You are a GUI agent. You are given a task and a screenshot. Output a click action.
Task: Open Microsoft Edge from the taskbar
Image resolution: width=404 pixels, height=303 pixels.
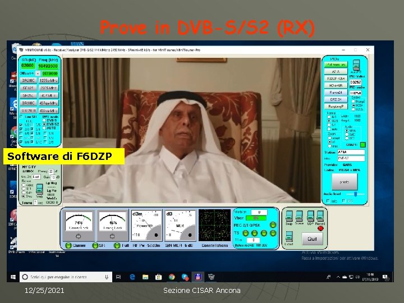point(132,277)
